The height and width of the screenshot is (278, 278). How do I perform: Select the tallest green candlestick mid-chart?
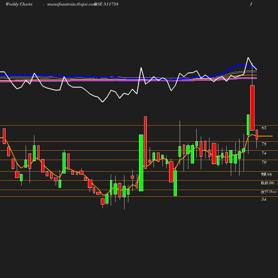click(141, 163)
